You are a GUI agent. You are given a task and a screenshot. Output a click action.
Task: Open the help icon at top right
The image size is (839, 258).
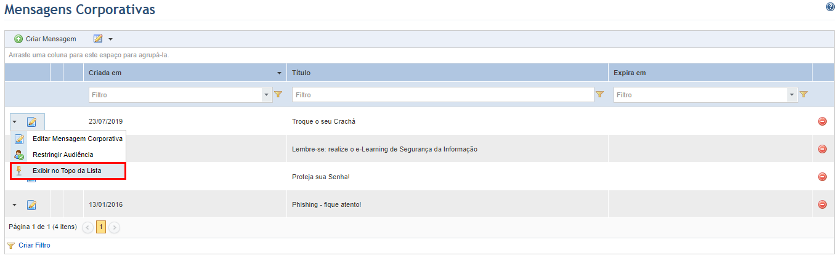[x=830, y=7]
